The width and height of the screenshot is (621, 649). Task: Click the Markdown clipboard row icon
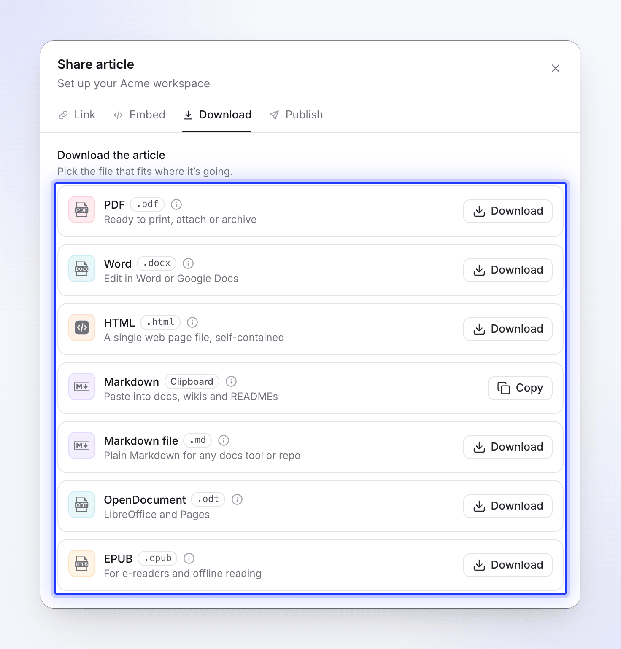pyautogui.click(x=82, y=386)
